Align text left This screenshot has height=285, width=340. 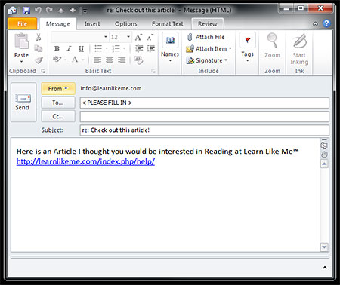click(x=97, y=60)
